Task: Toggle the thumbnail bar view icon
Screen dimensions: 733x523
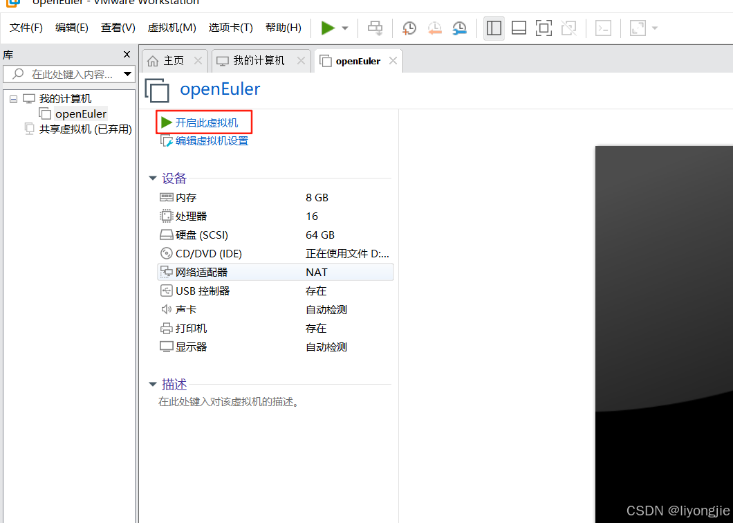Action: click(519, 28)
